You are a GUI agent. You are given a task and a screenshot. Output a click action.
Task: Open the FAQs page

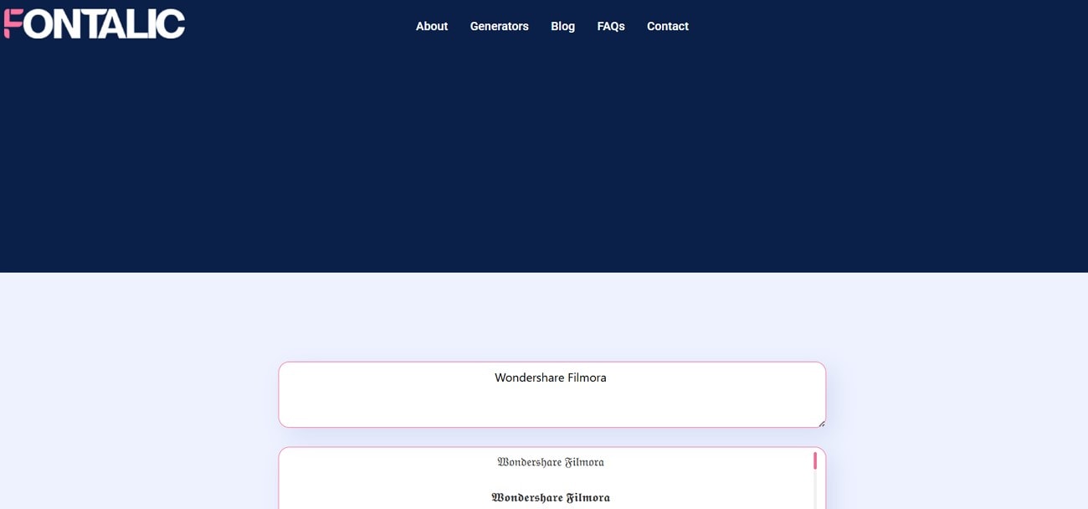point(611,26)
